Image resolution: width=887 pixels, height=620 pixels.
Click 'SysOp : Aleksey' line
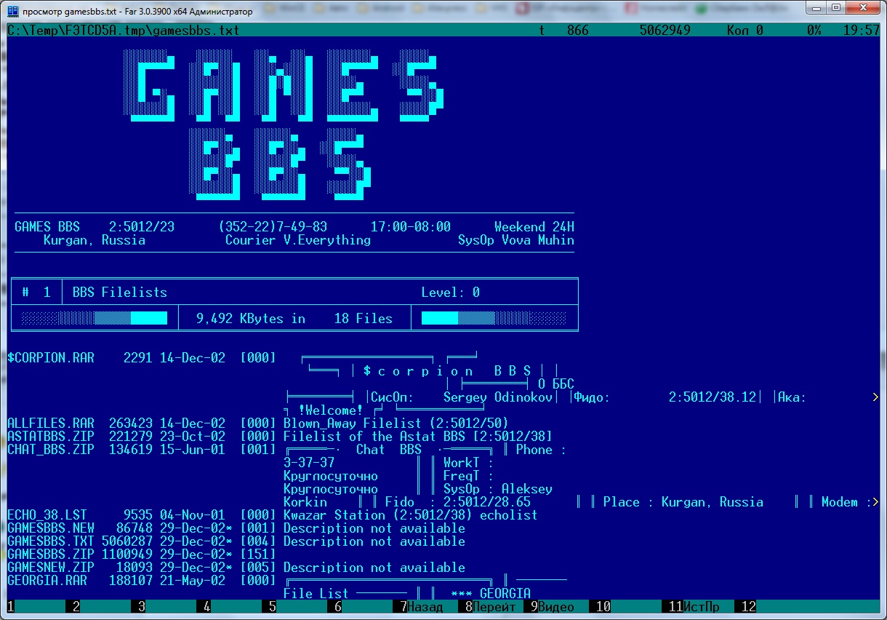pyautogui.click(x=498, y=489)
